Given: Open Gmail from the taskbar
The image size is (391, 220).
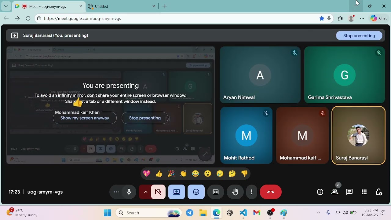Looking at the screenshot, I should pyautogui.click(x=257, y=213).
